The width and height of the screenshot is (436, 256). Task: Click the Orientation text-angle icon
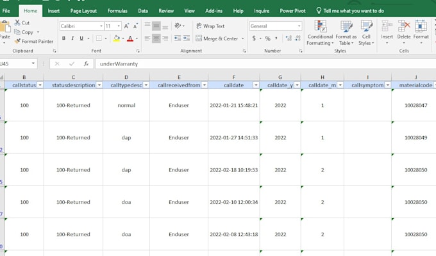pyautogui.click(x=178, y=26)
